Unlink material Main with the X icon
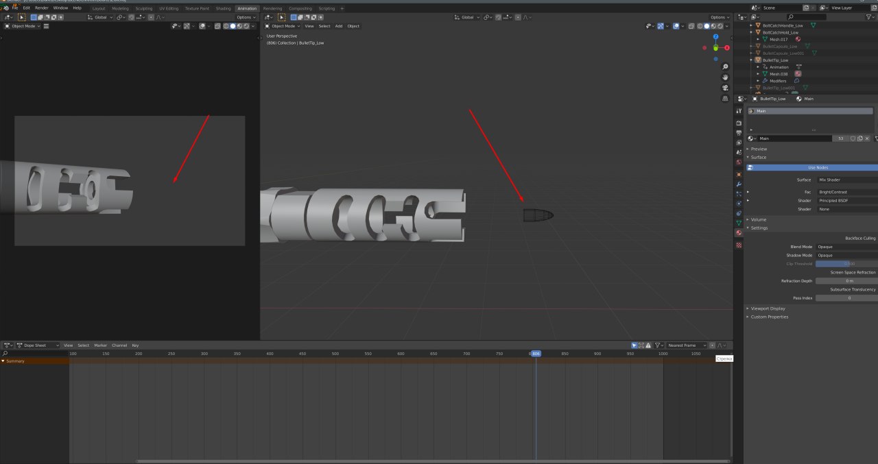The image size is (878, 464). (867, 138)
